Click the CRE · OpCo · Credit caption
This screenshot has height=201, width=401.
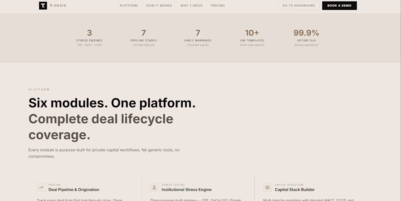pyautogui.click(x=90, y=45)
